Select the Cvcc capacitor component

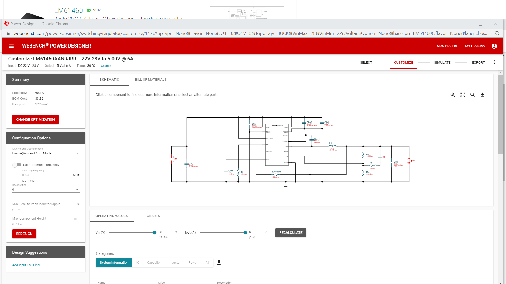pos(226,172)
